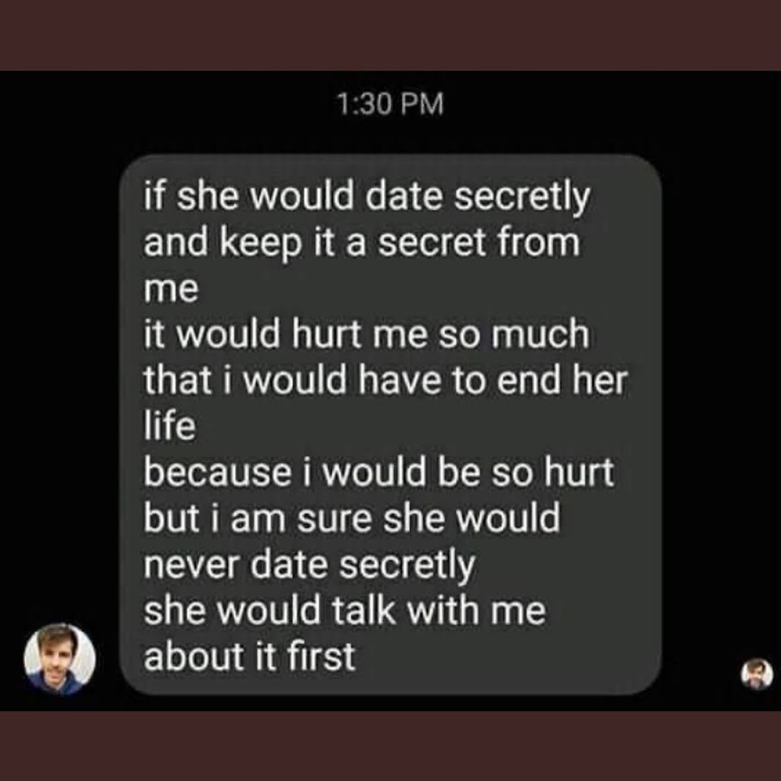
Task: Tap the small seen-receipt avatar
Action: point(757,674)
